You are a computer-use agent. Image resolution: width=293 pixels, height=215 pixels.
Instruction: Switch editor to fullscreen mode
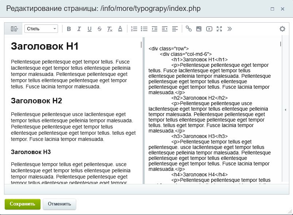click(219, 29)
